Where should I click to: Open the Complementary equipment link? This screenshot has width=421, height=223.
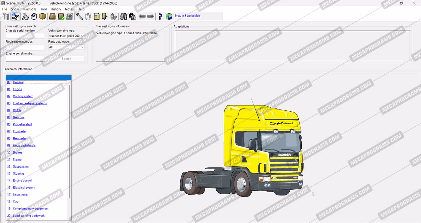pyautogui.click(x=31, y=209)
